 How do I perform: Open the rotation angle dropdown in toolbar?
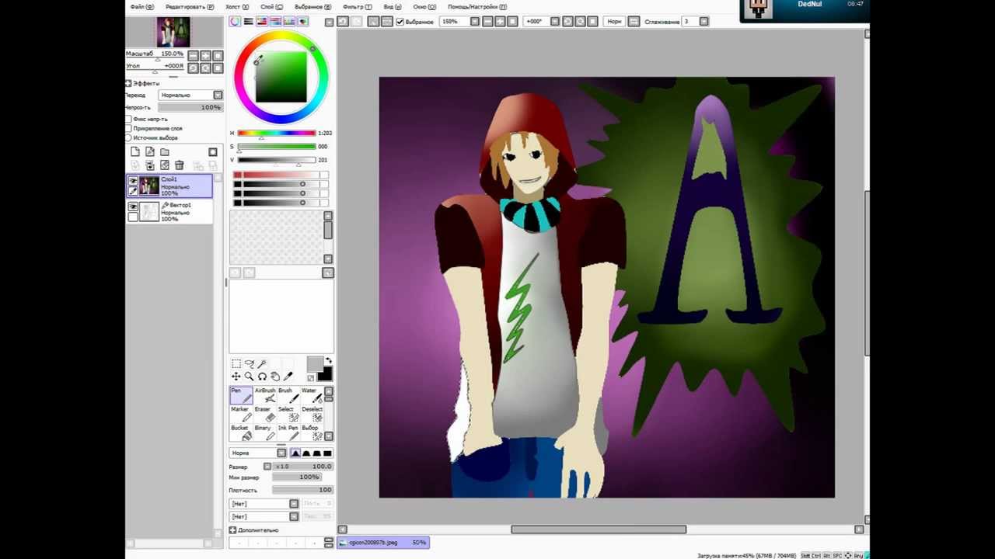tap(555, 22)
